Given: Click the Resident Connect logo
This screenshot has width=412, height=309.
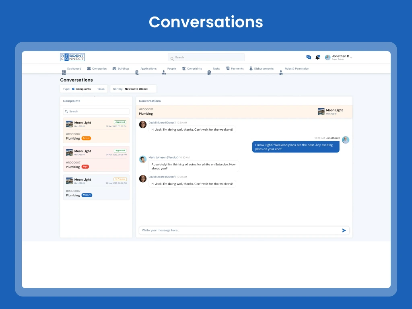Looking at the screenshot, I should pyautogui.click(x=72, y=58).
